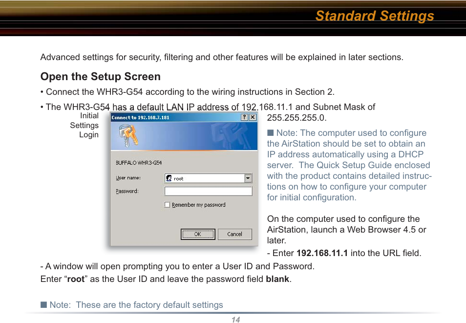The width and height of the screenshot is (466, 323).
Task: Click the page number 14
Action: (235, 320)
